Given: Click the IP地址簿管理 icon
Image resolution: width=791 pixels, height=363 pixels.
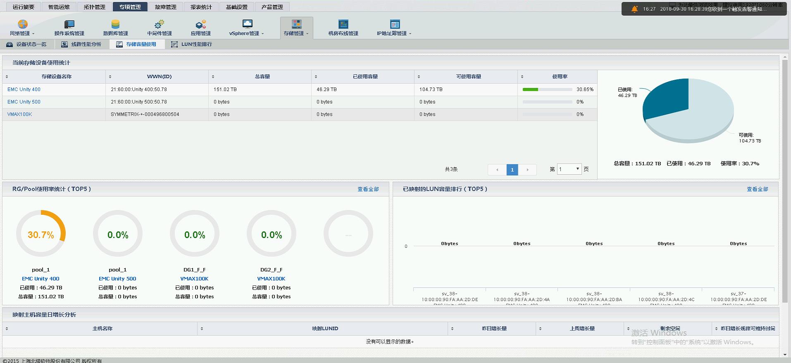Looking at the screenshot, I should tap(395, 24).
